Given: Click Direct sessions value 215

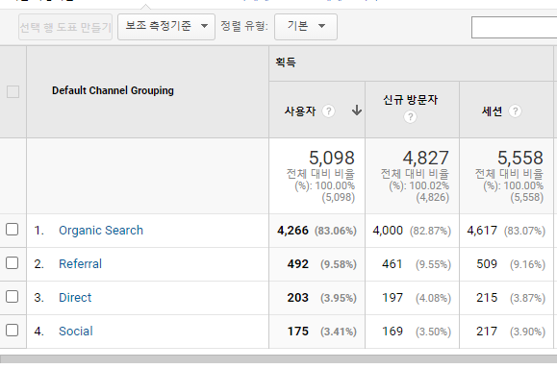Looking at the screenshot, I should [487, 297].
